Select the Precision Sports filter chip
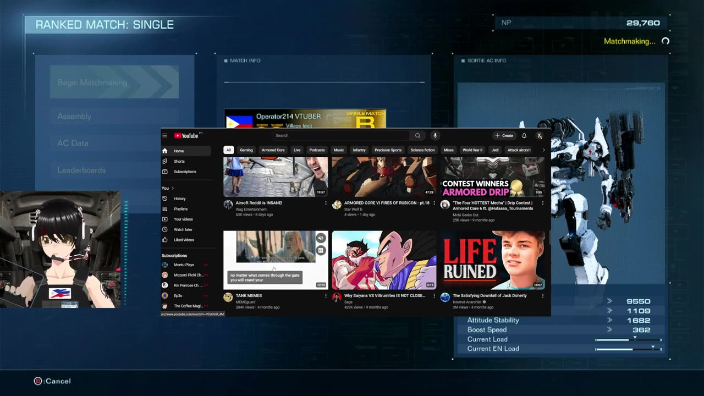This screenshot has width=704, height=396. (388, 150)
